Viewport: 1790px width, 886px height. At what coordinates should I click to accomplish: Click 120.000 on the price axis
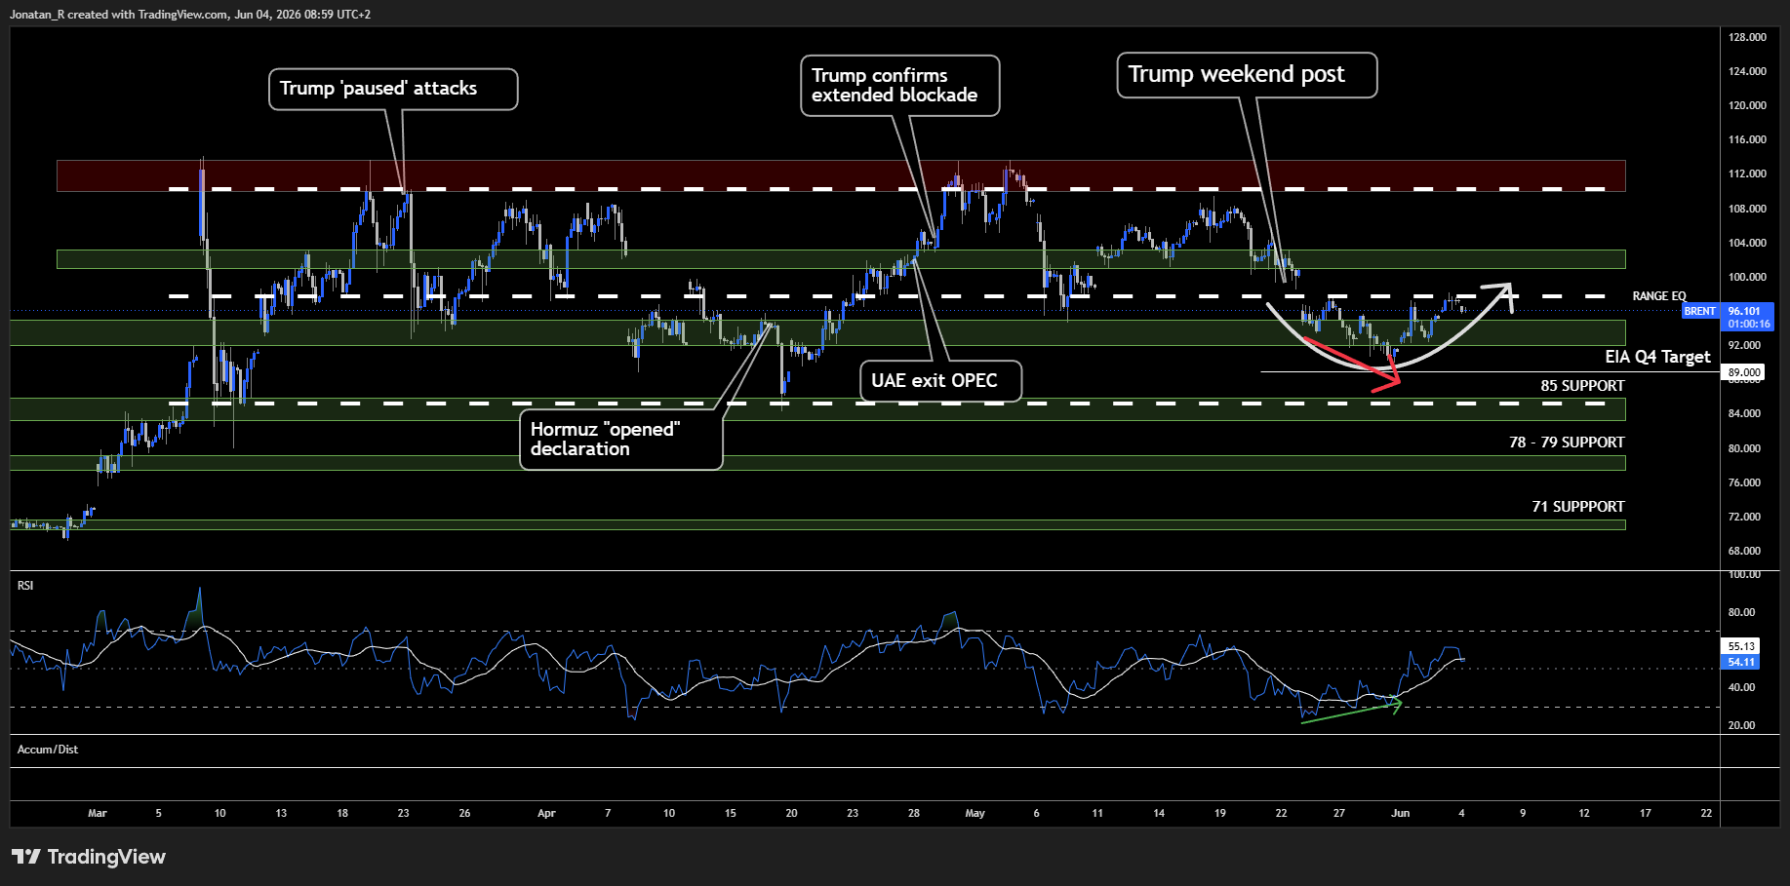click(1747, 105)
